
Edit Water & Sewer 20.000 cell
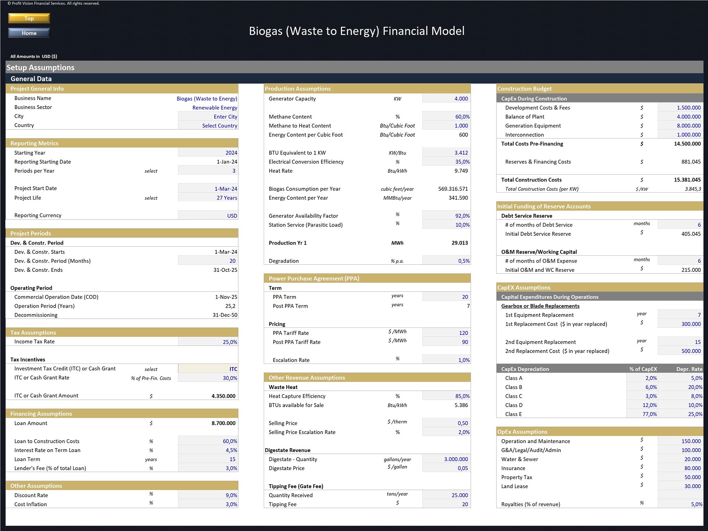(680, 459)
